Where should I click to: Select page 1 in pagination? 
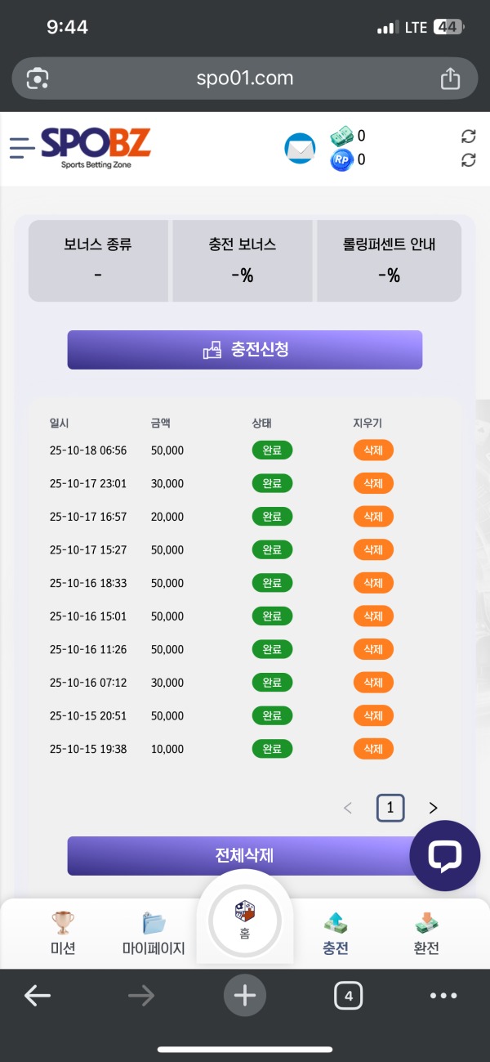click(x=390, y=809)
